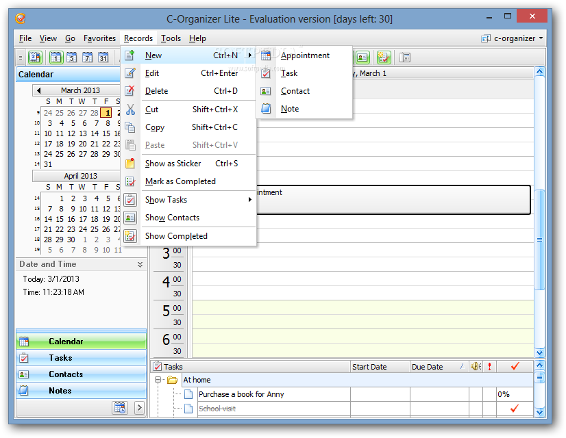
Task: Choose Cut from Records menu
Action: point(188,109)
